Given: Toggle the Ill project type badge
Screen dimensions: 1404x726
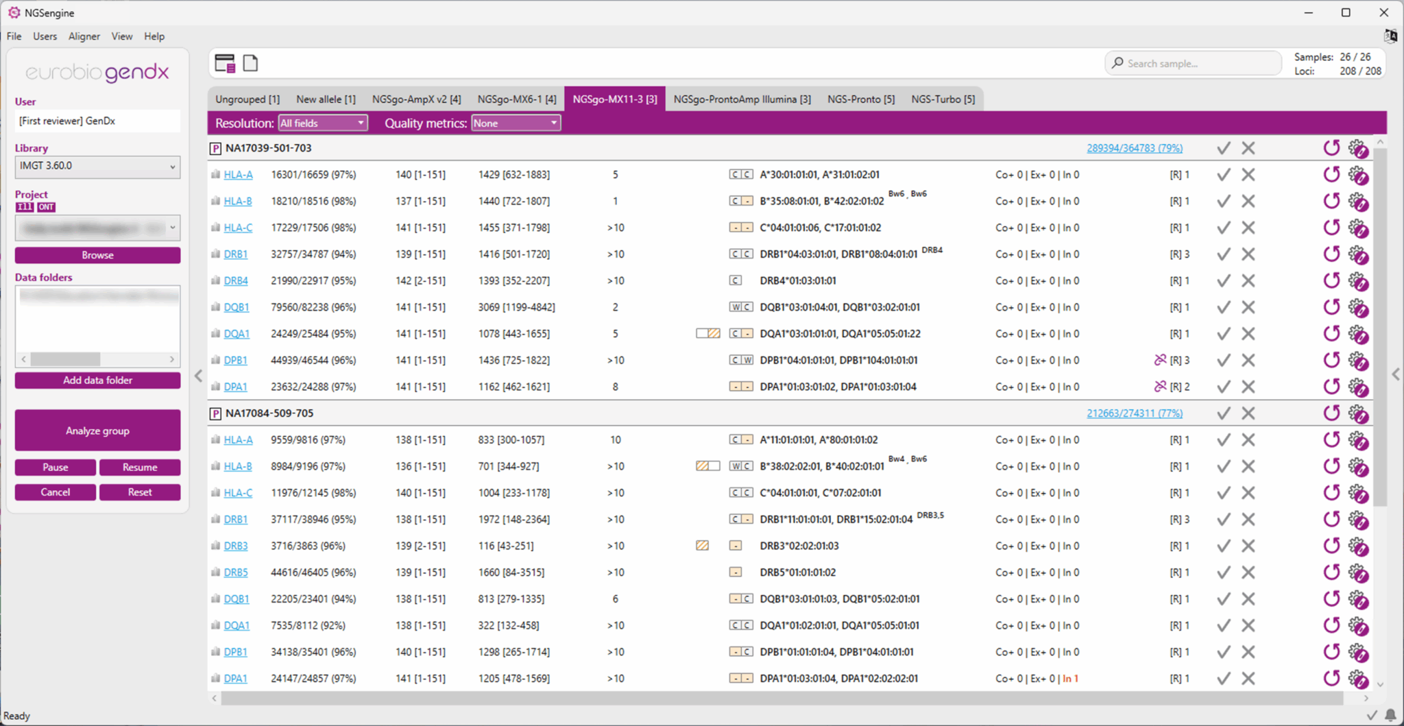Looking at the screenshot, I should (25, 207).
